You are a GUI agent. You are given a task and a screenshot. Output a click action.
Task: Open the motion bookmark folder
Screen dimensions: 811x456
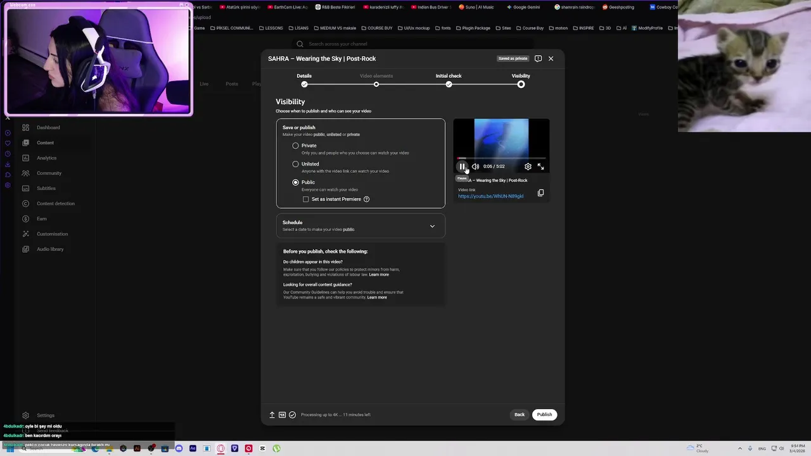point(558,28)
